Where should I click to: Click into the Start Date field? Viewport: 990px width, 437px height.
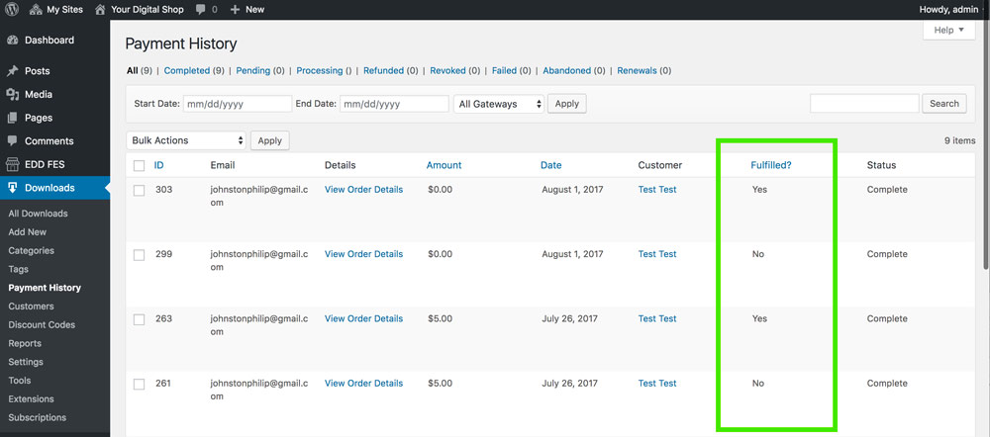point(238,104)
